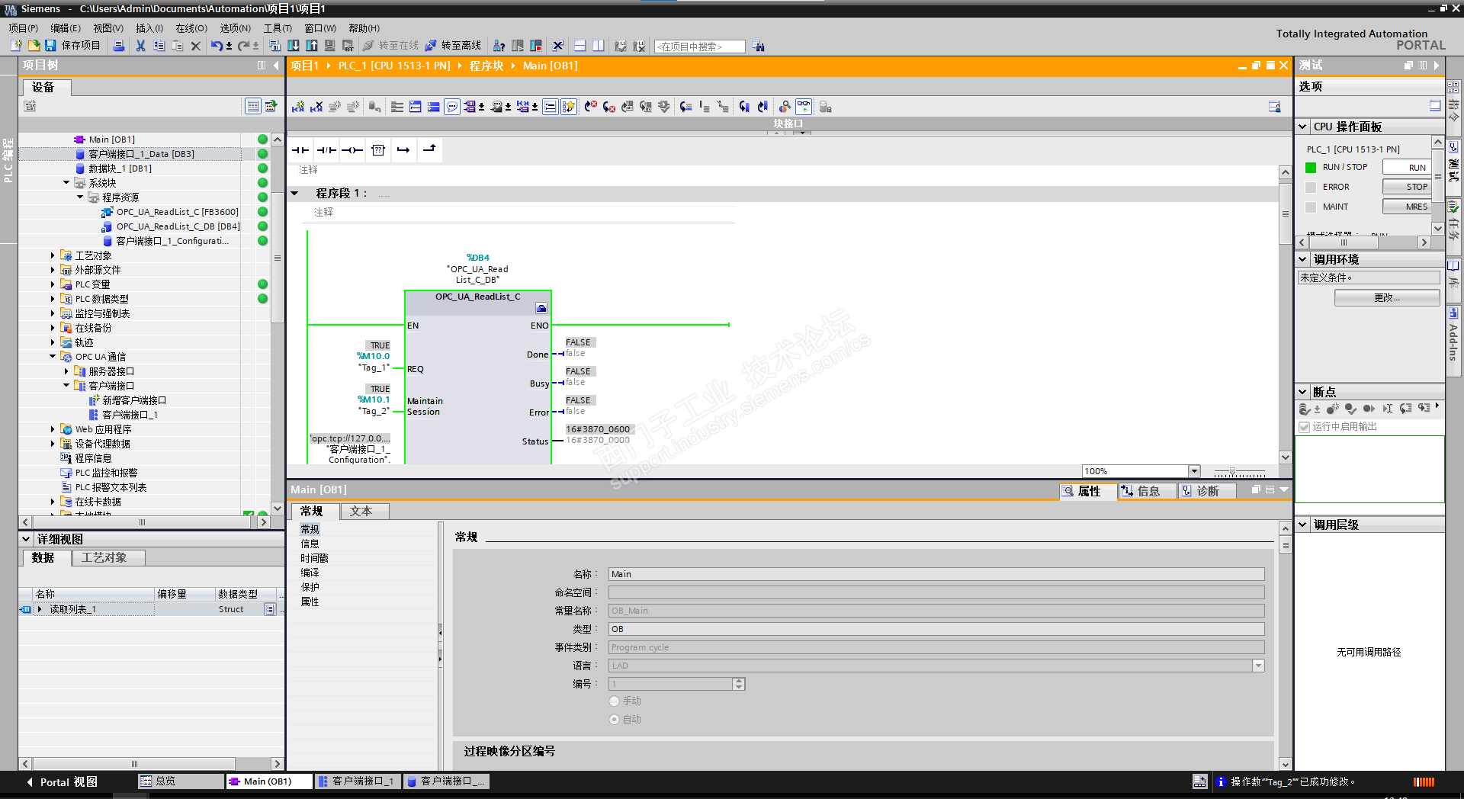Select 保护 in properties navigation
Screen dimensions: 1464x799
click(310, 588)
